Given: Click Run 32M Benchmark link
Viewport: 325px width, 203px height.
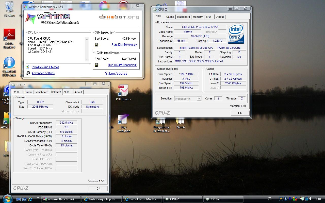Looking at the screenshot, I should pyautogui.click(x=124, y=45).
